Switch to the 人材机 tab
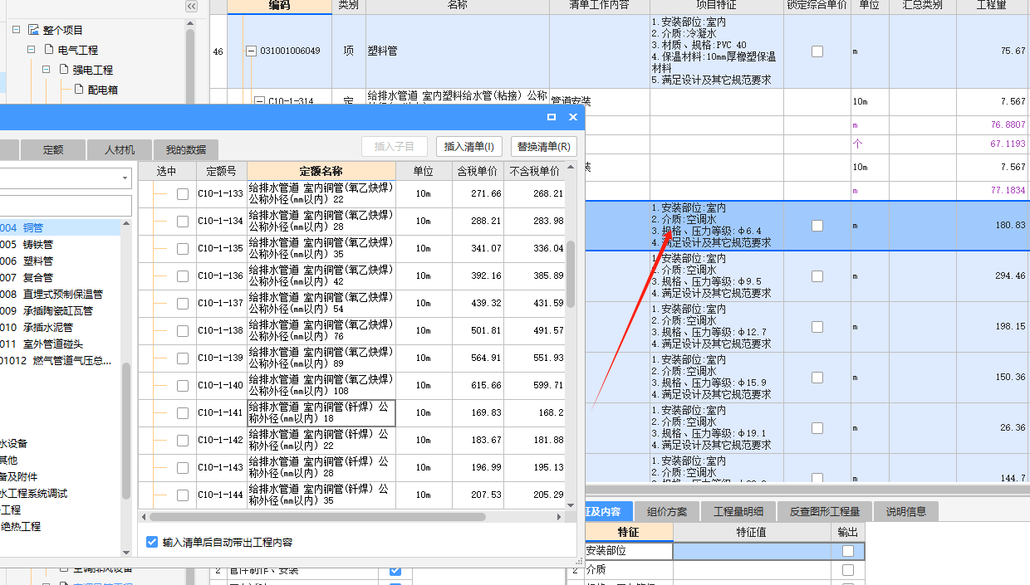 (120, 150)
